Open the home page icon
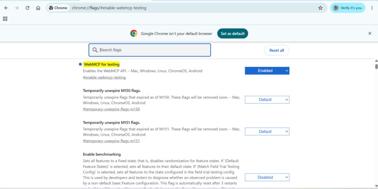 [x=38, y=8]
